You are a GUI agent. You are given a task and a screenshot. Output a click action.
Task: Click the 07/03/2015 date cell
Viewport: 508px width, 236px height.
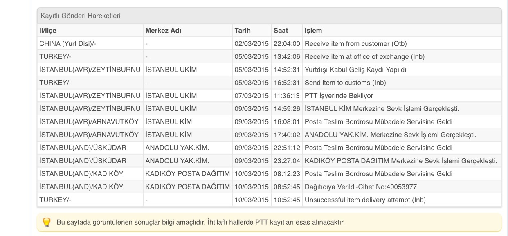click(x=252, y=96)
